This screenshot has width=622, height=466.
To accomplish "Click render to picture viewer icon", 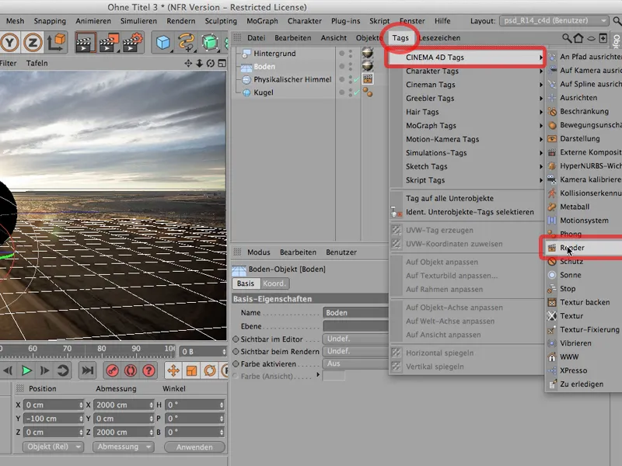I will coord(109,43).
